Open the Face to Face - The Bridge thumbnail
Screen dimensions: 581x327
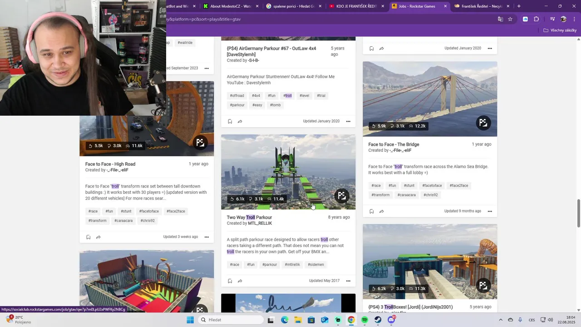click(430, 99)
